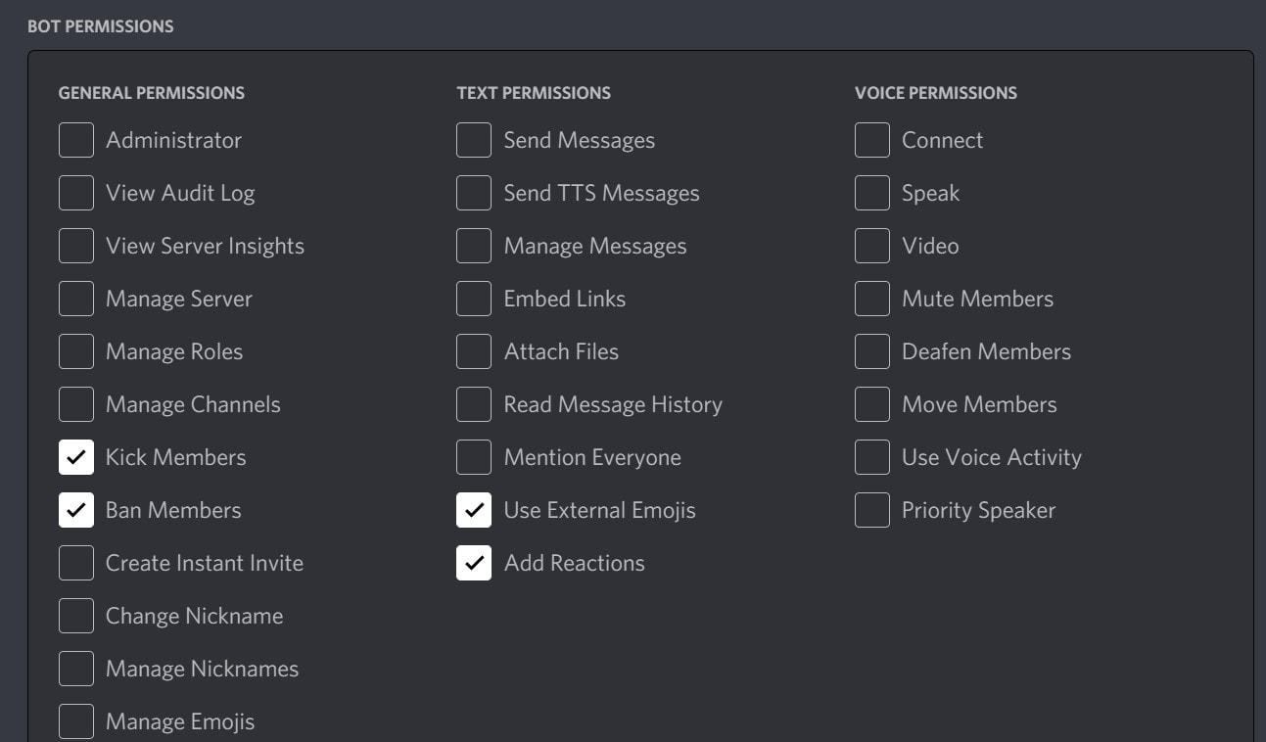Viewport: 1266px width, 742px height.
Task: Uncheck the Kick Members permission
Action: pos(75,456)
